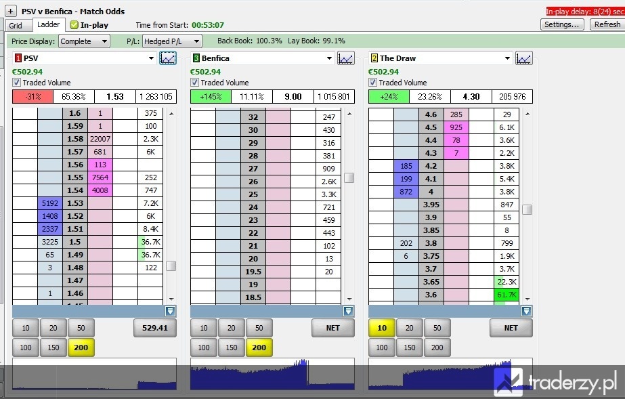The width and height of the screenshot is (625, 399).
Task: Click the plus icon beside match title
Action: click(11, 11)
